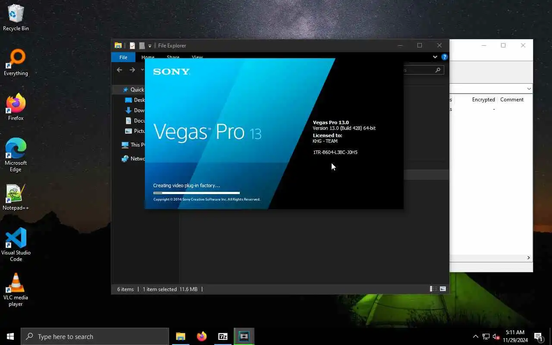The height and width of the screenshot is (345, 552).
Task: Launch VLC media player from the desktop
Action: tap(16, 290)
